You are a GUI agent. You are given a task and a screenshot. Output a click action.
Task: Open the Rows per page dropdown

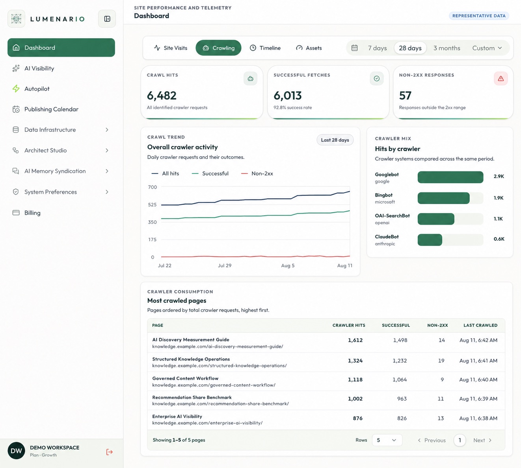[x=387, y=440]
